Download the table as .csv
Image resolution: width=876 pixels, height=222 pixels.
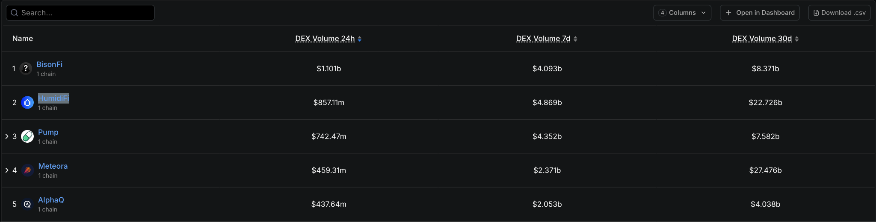tap(839, 13)
